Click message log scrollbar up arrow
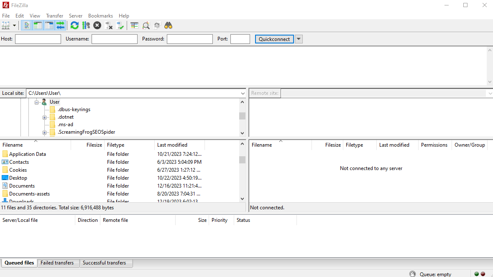The width and height of the screenshot is (493, 277). click(x=490, y=50)
